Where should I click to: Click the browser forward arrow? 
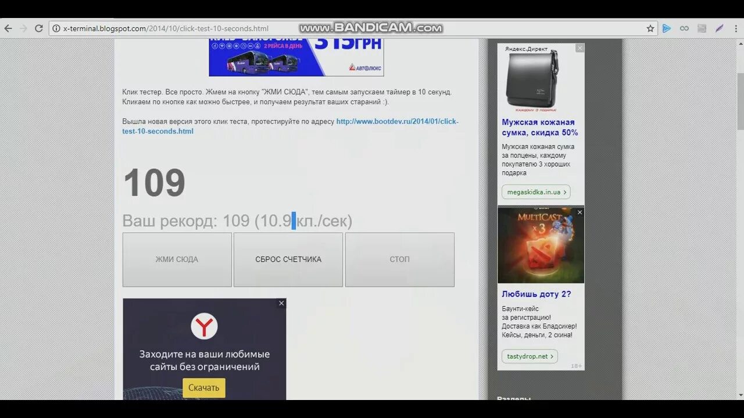(23, 28)
